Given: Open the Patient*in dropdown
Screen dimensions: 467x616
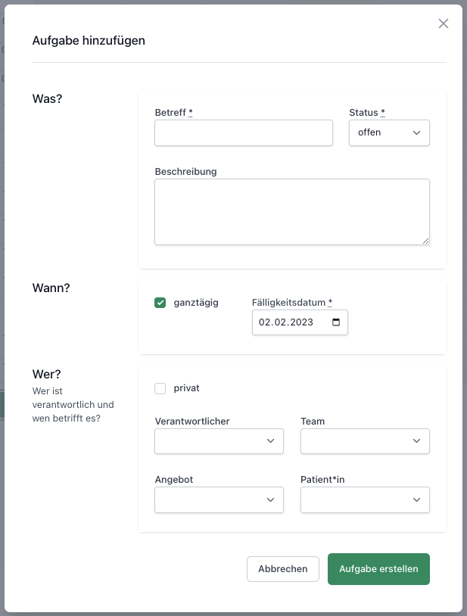Looking at the screenshot, I should click(x=365, y=499).
